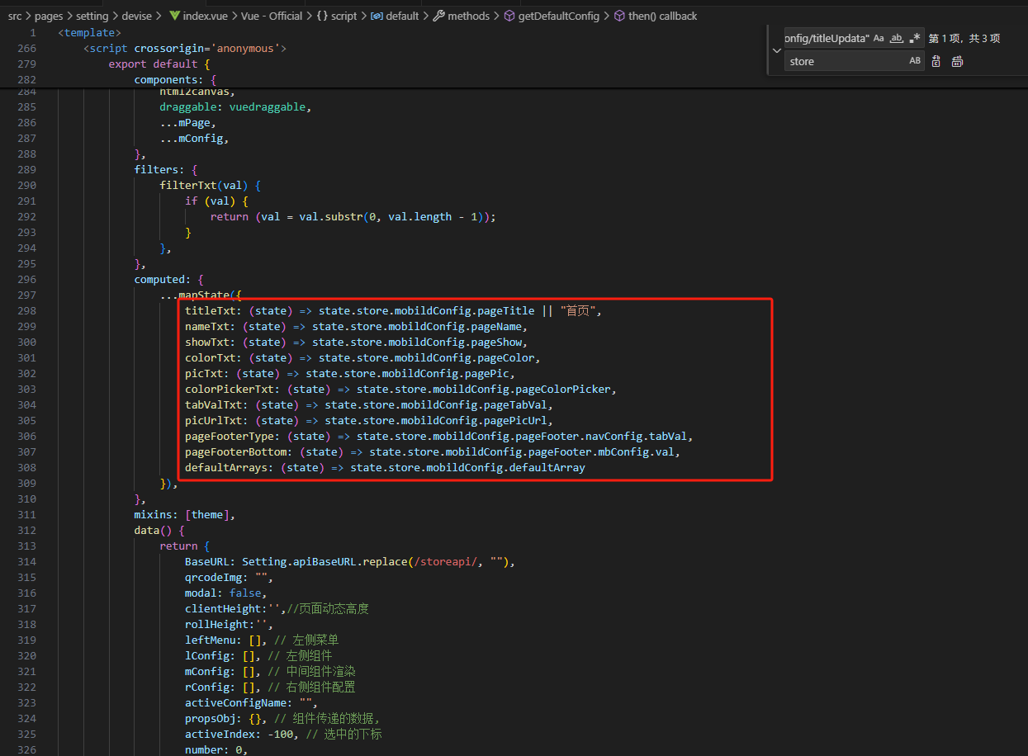The height and width of the screenshot is (756, 1028).
Task: Click line number 313 in the gutter
Action: [27, 546]
